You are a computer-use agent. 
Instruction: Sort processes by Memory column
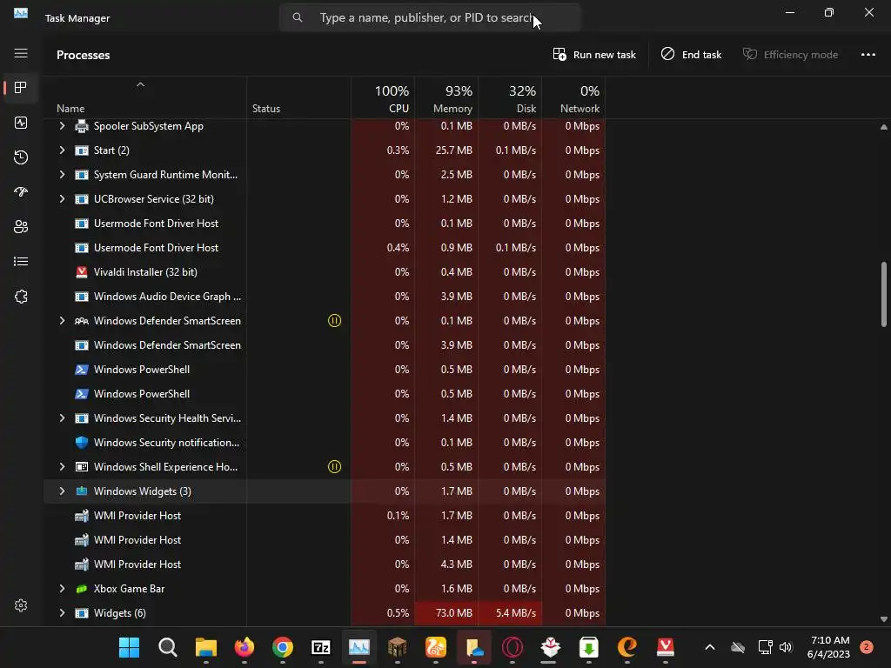pos(446,98)
